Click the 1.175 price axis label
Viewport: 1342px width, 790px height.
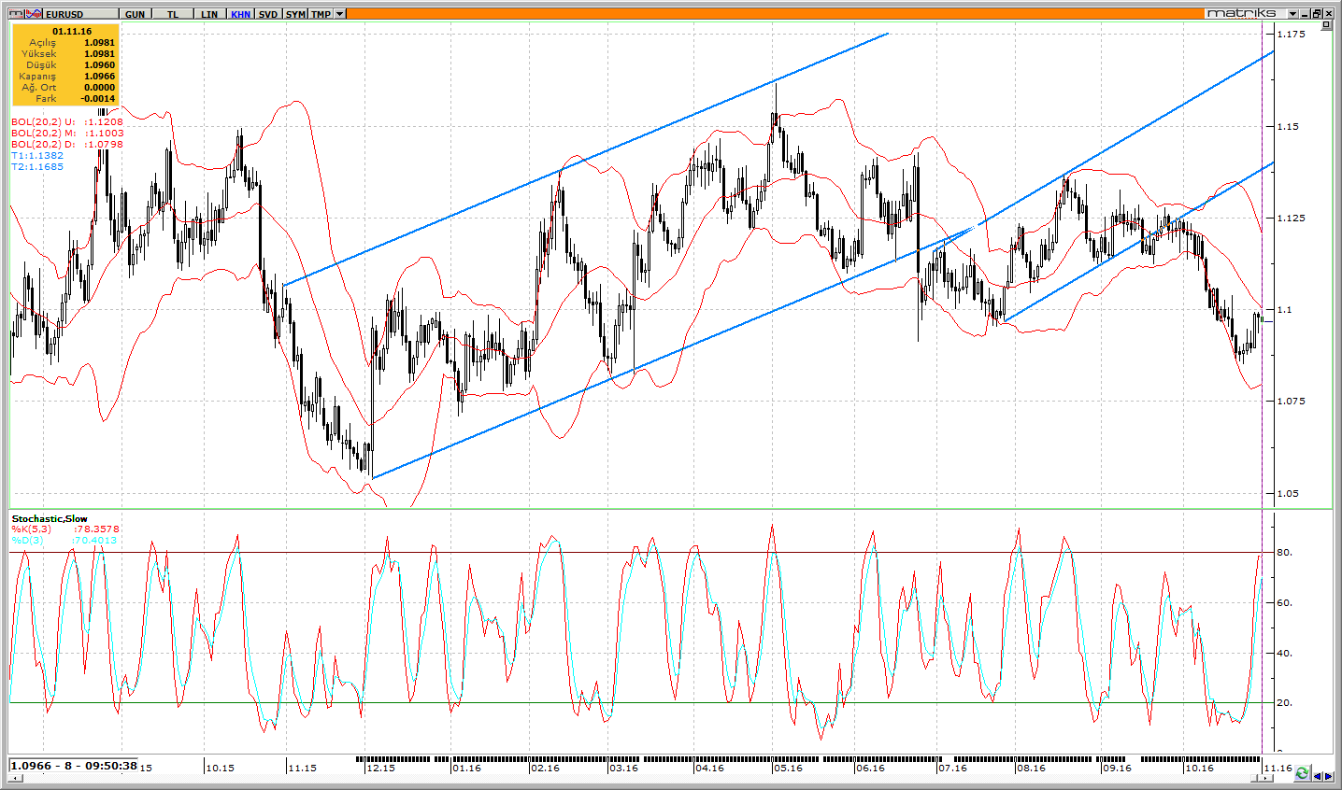click(x=1291, y=35)
